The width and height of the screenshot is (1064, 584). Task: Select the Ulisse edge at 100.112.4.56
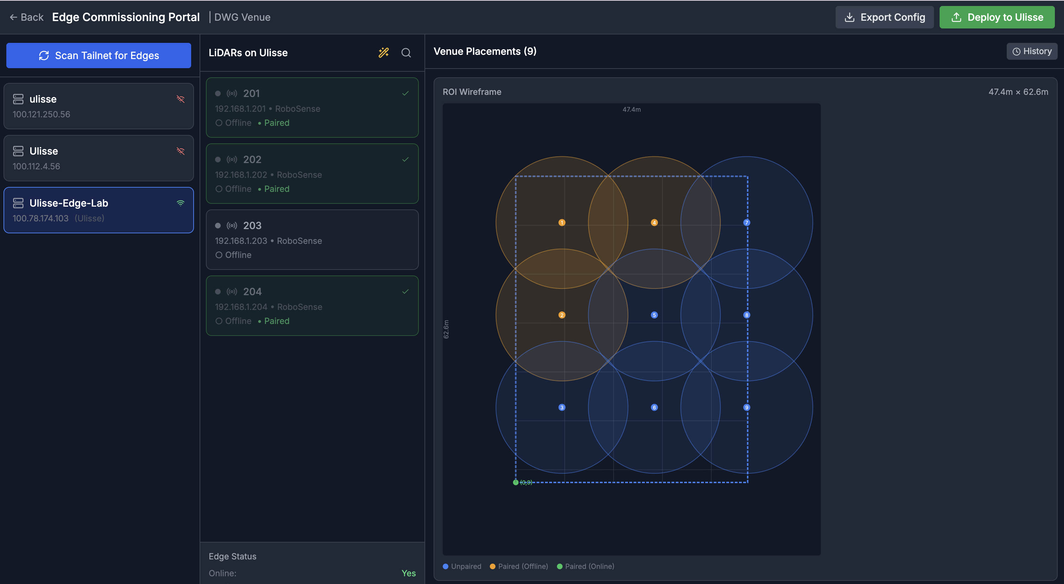[x=98, y=158]
